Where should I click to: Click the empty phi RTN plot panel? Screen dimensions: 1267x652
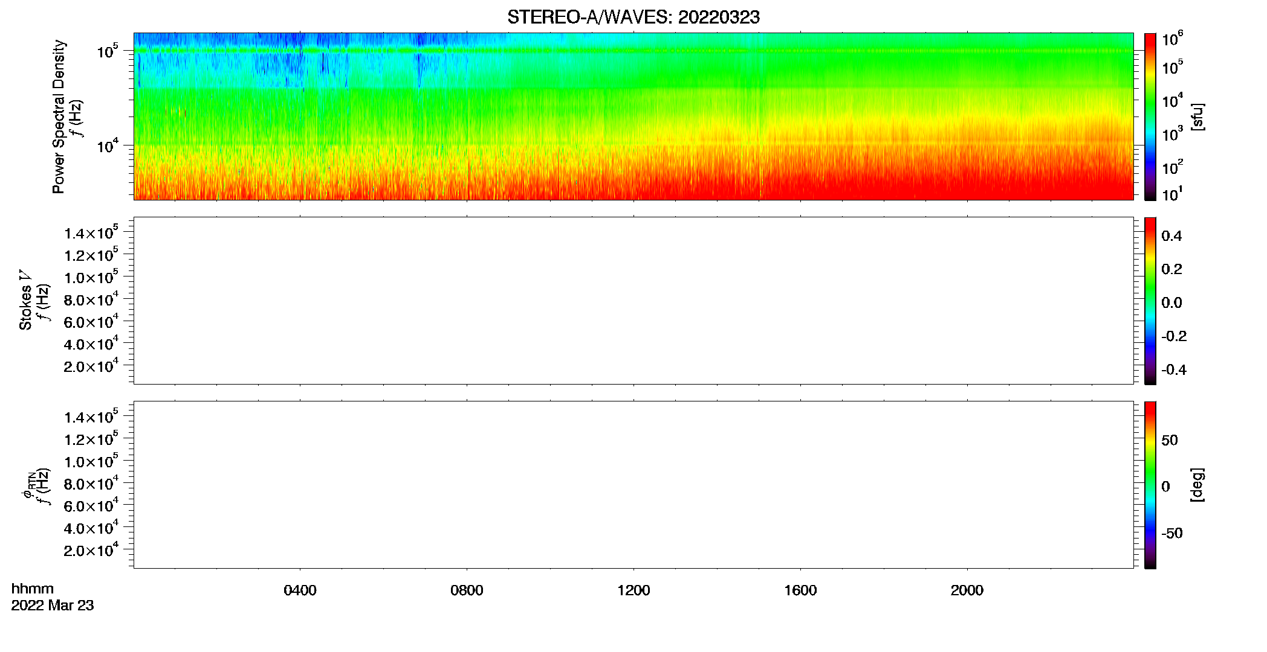pos(633,485)
